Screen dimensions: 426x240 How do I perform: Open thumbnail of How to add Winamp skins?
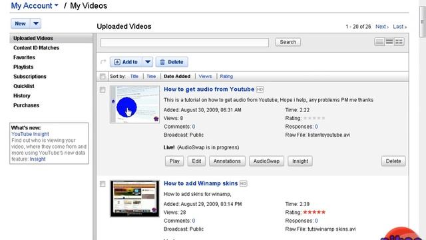(134, 199)
